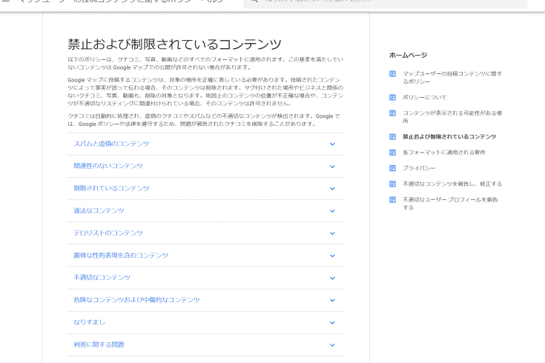Image resolution: width=545 pixels, height=363 pixels.
Task: Open the 利害に関する問題 section title
Action: click(x=99, y=344)
